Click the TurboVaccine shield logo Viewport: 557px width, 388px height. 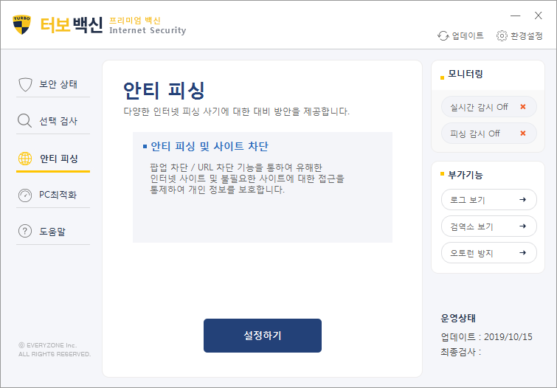tap(22, 24)
